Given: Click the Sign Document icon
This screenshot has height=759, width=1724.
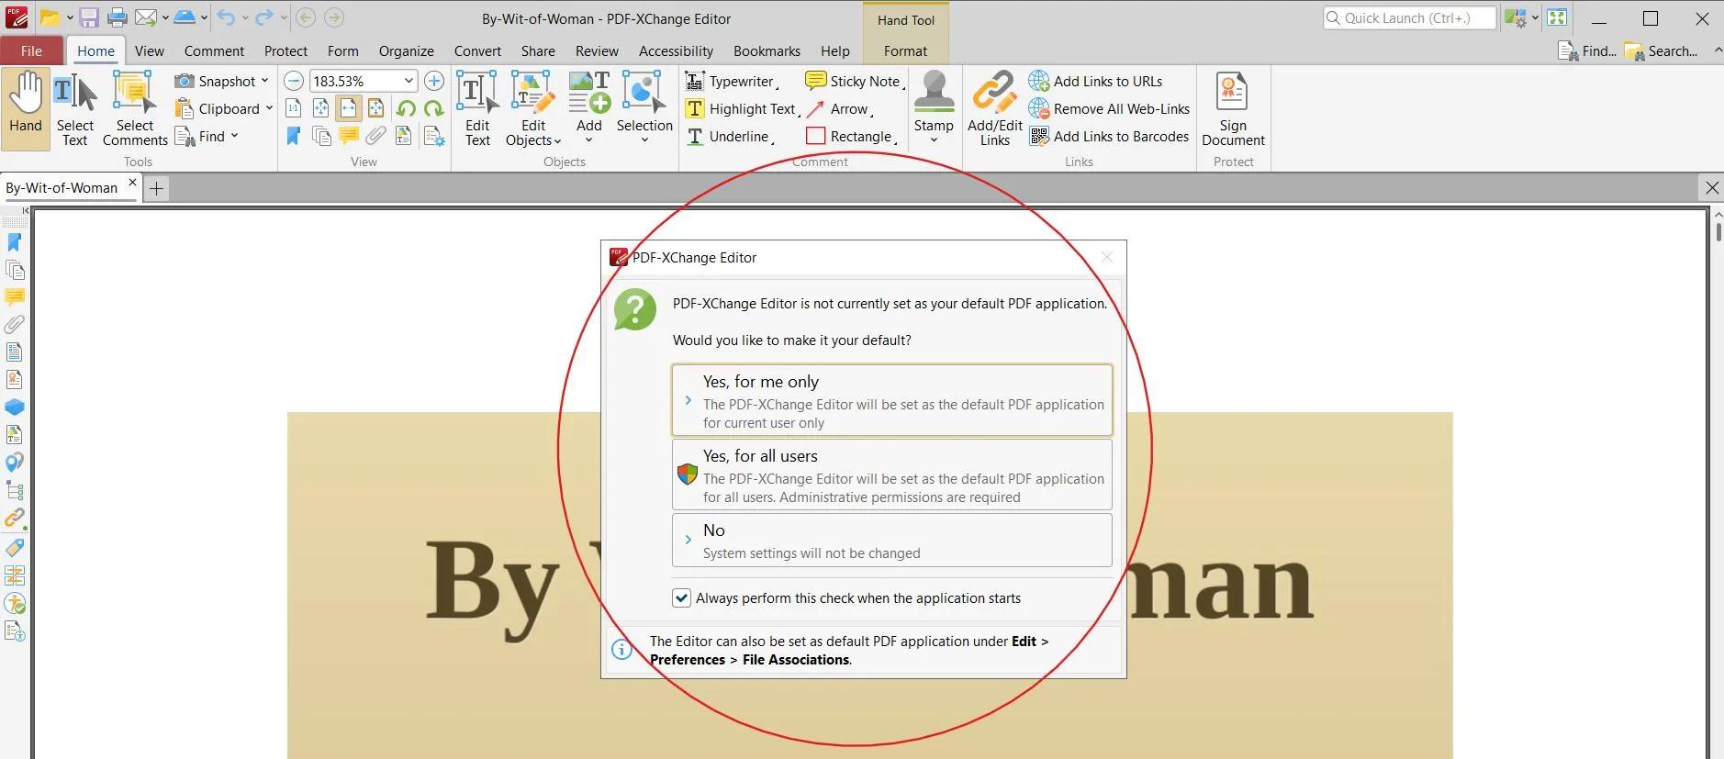Looking at the screenshot, I should (1232, 94).
